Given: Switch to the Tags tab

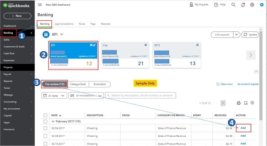Looking at the screenshot, I should 93,24.
